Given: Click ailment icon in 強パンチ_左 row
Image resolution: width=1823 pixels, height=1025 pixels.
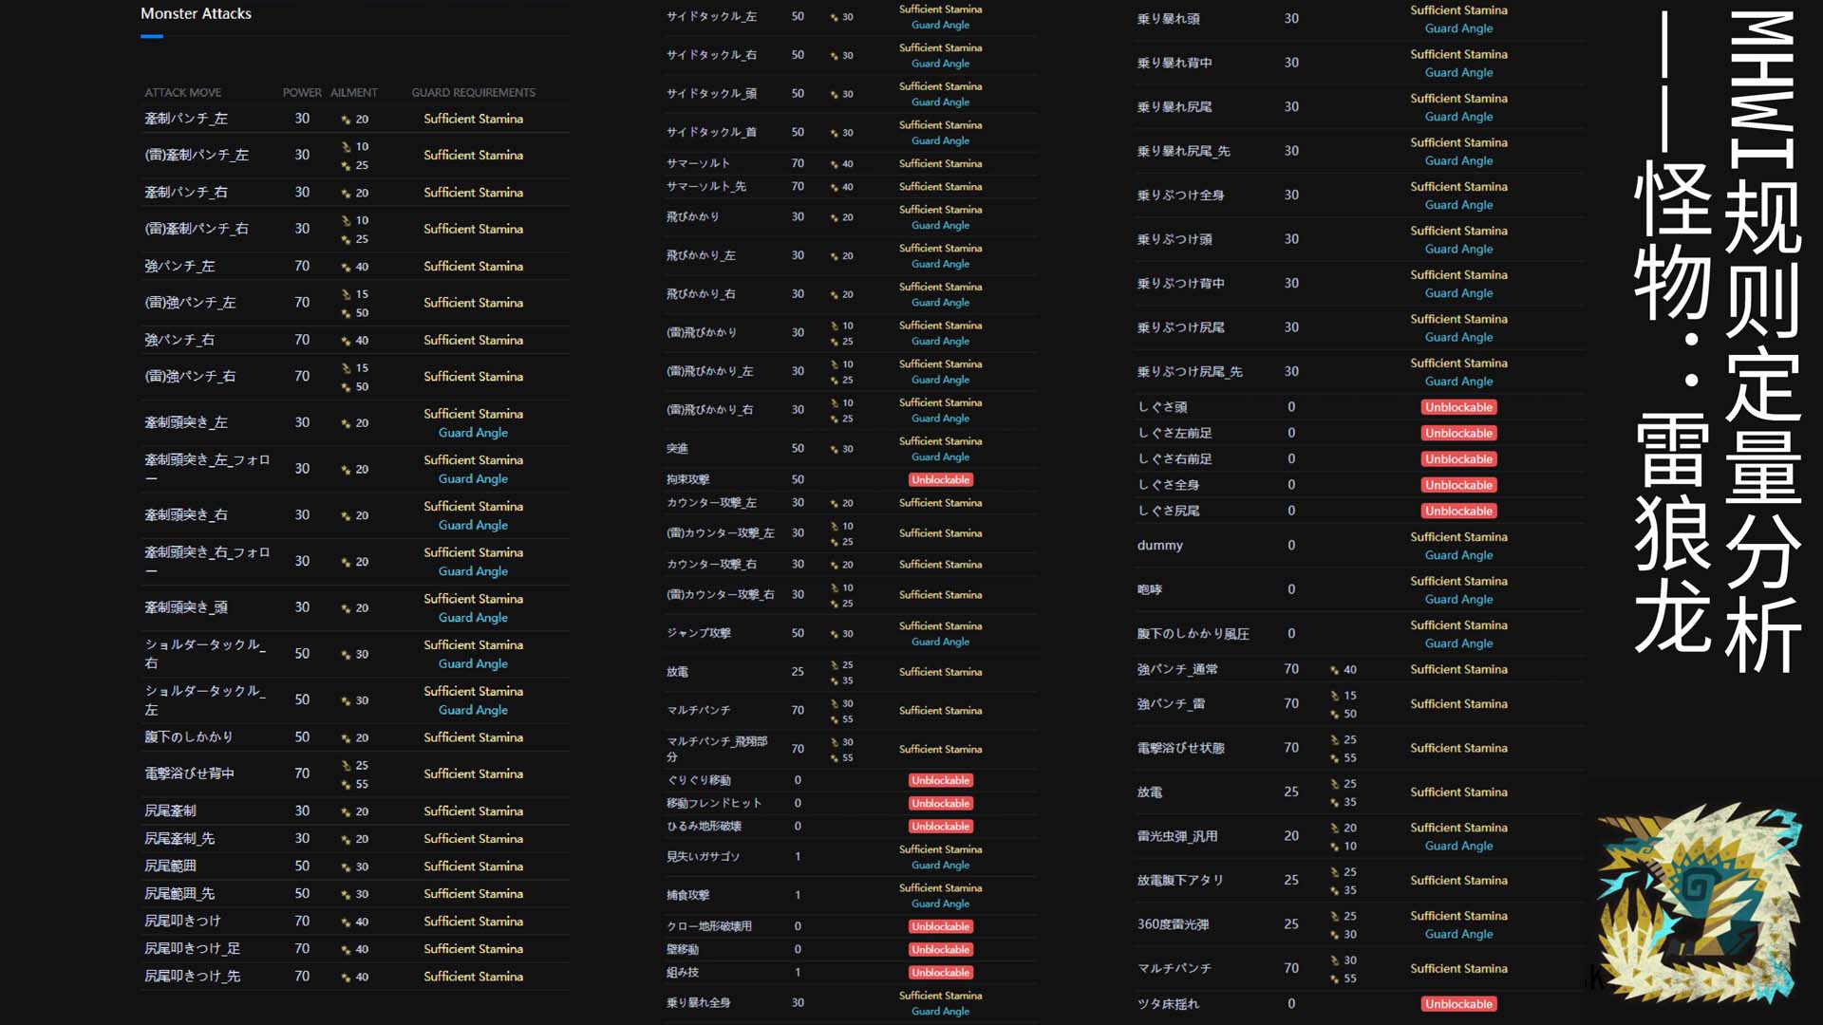Looking at the screenshot, I should (x=346, y=268).
